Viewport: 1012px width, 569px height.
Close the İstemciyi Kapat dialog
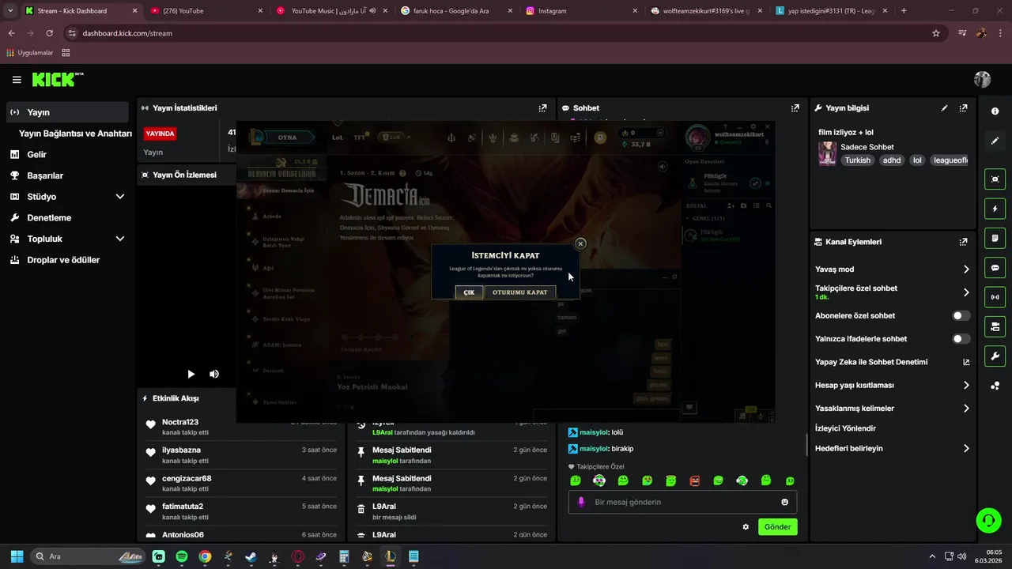click(580, 244)
